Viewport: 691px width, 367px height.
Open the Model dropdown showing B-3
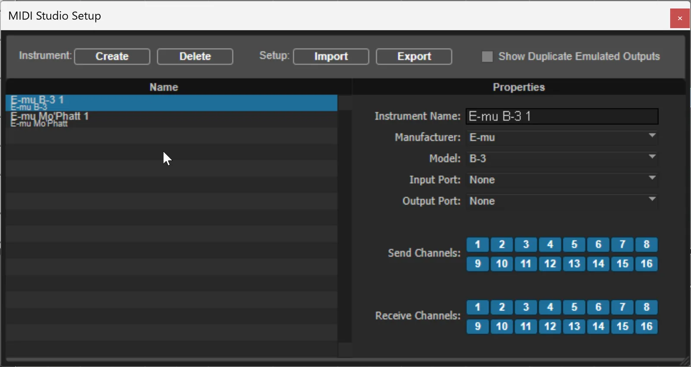pos(562,158)
